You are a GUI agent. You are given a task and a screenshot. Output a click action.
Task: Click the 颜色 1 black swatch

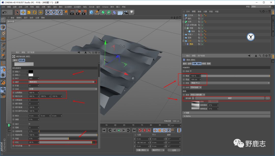click(x=31, y=72)
